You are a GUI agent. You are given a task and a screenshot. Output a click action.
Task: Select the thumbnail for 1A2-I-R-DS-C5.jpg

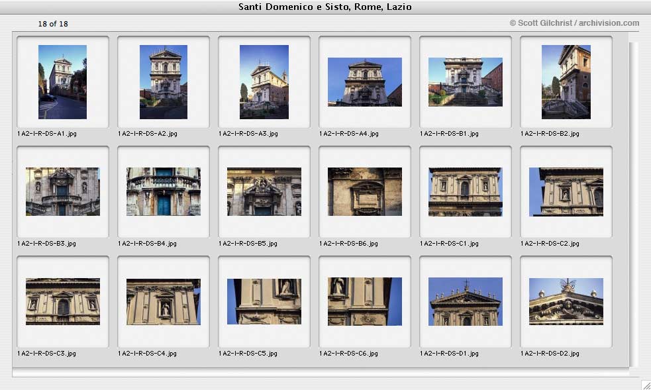tap(264, 302)
